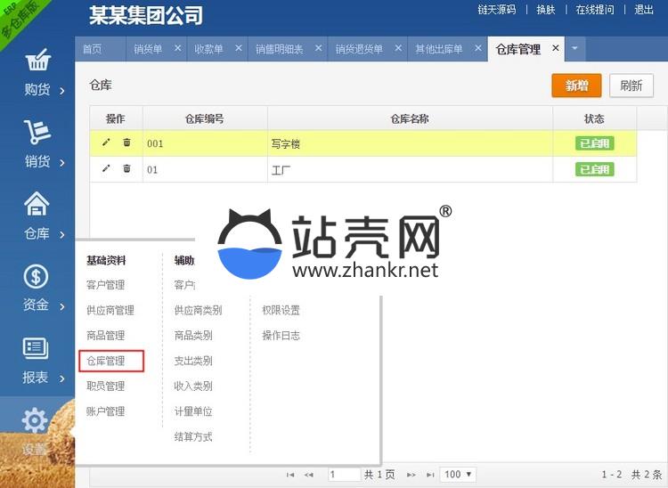Close the 销货单 tab

coord(178,48)
